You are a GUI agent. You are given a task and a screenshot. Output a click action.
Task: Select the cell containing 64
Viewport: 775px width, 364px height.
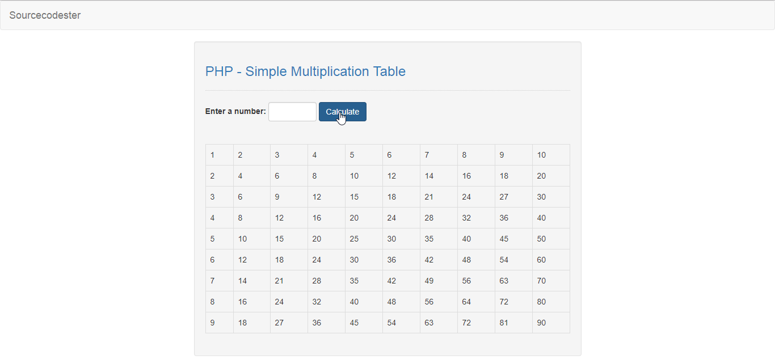pos(466,302)
